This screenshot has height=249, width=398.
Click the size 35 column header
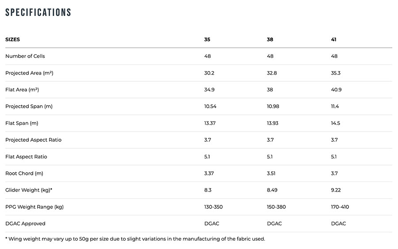207,39
